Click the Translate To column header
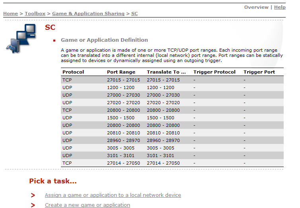 click(166, 72)
